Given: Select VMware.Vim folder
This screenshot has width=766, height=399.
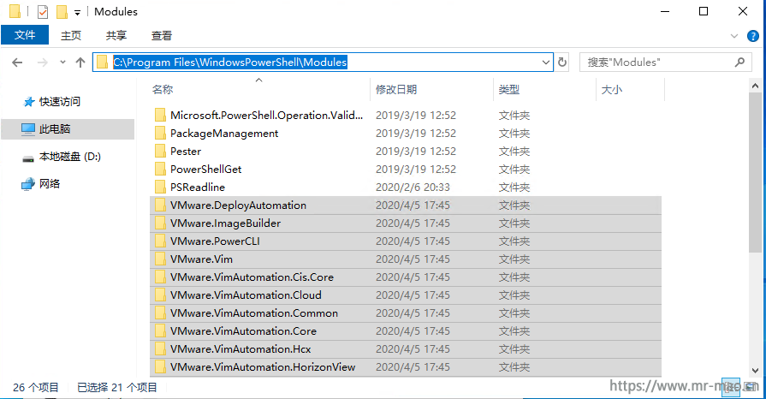Looking at the screenshot, I should coord(406,259).
